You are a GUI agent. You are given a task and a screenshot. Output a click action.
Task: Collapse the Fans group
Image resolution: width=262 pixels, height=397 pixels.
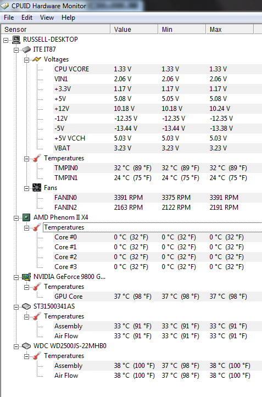pyautogui.click(x=26, y=189)
